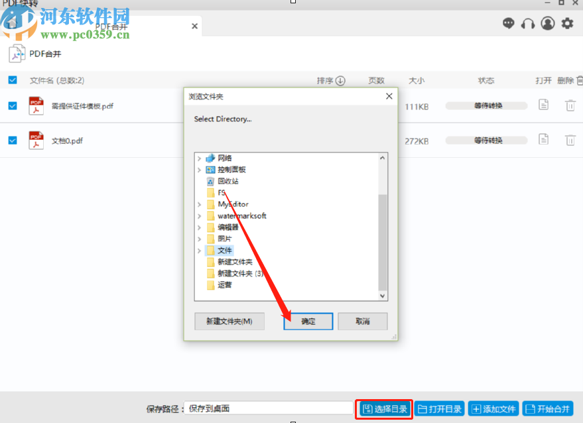
Task: Open the feedback chat bubble icon
Action: tap(508, 23)
